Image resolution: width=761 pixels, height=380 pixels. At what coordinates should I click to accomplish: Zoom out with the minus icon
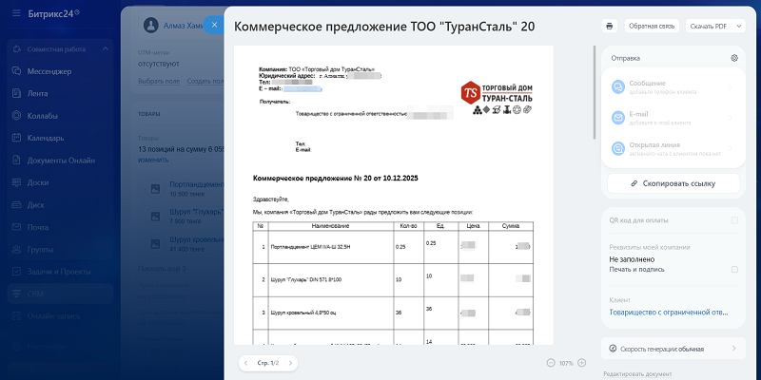(x=552, y=363)
